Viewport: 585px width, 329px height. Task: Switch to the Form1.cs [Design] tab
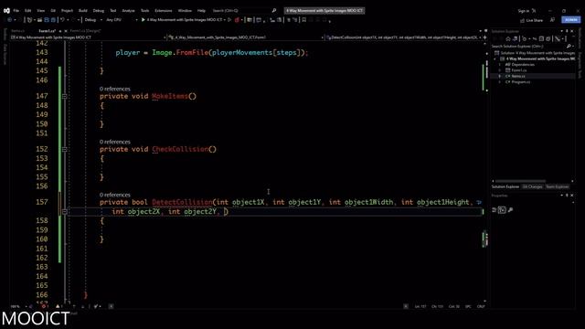[x=85, y=31]
